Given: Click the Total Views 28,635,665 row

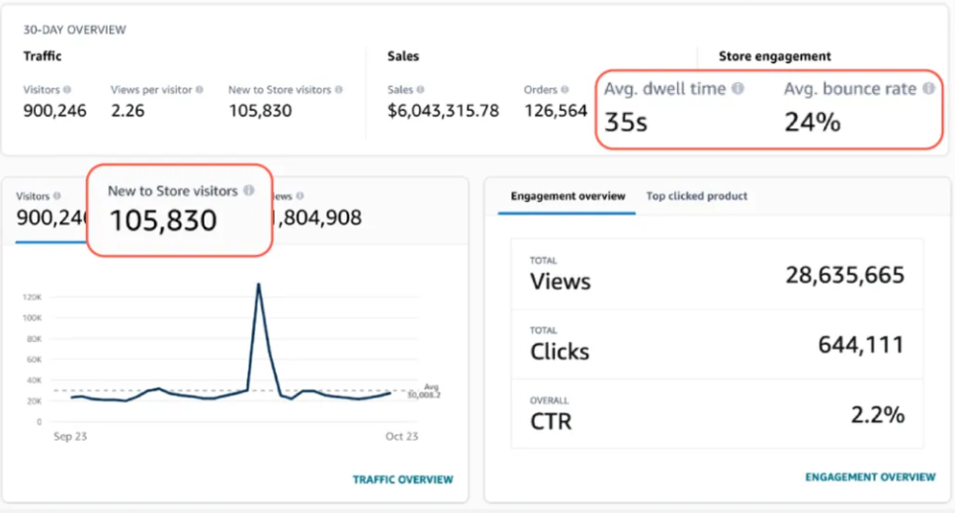Looking at the screenshot, I should click(717, 274).
